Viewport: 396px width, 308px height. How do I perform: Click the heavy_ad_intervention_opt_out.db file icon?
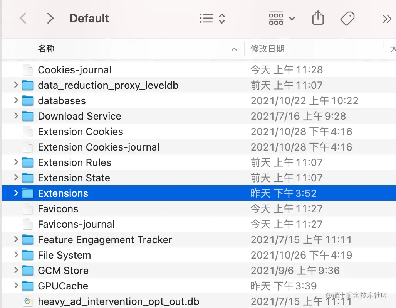coord(28,301)
